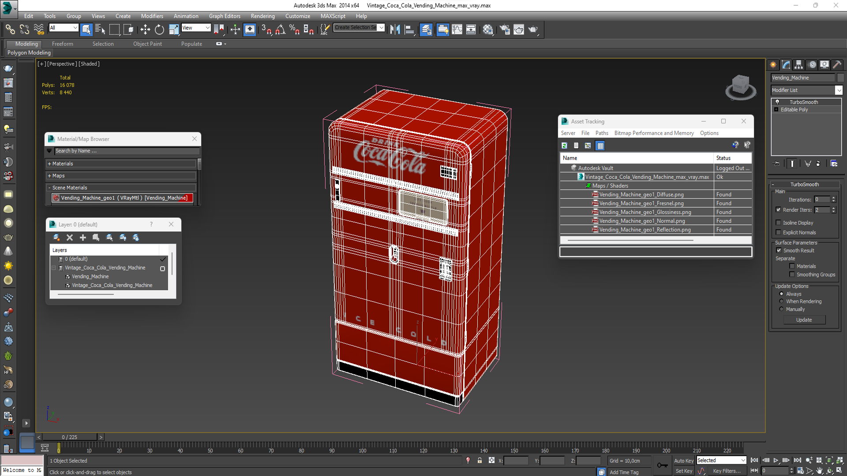
Task: Click the teapot Render Production icon
Action: click(533, 30)
